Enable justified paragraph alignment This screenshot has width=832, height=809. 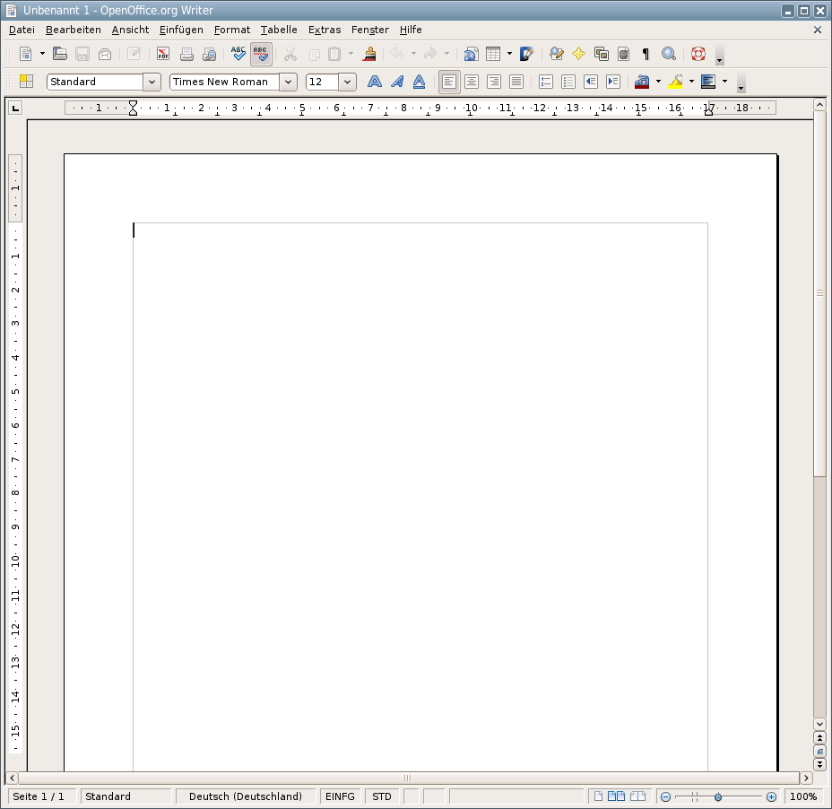516,82
